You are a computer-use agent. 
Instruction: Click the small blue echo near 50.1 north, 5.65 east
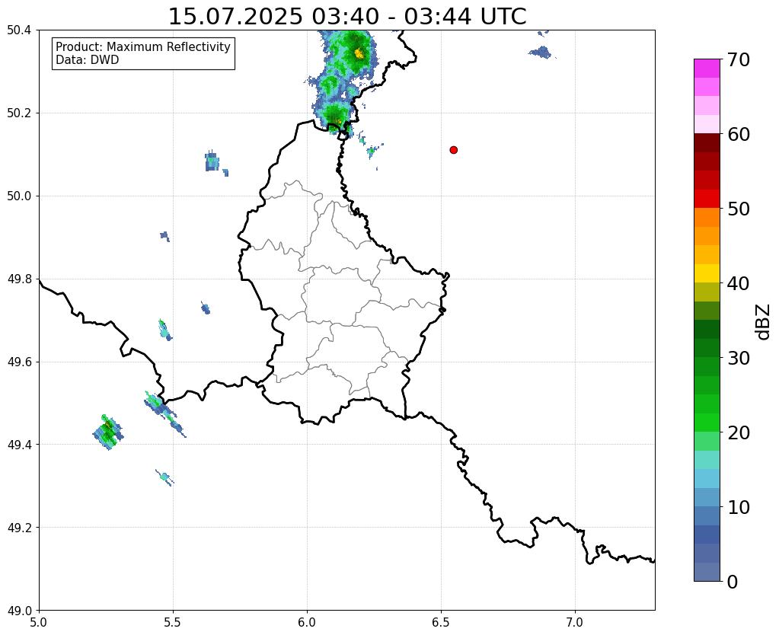212,161
